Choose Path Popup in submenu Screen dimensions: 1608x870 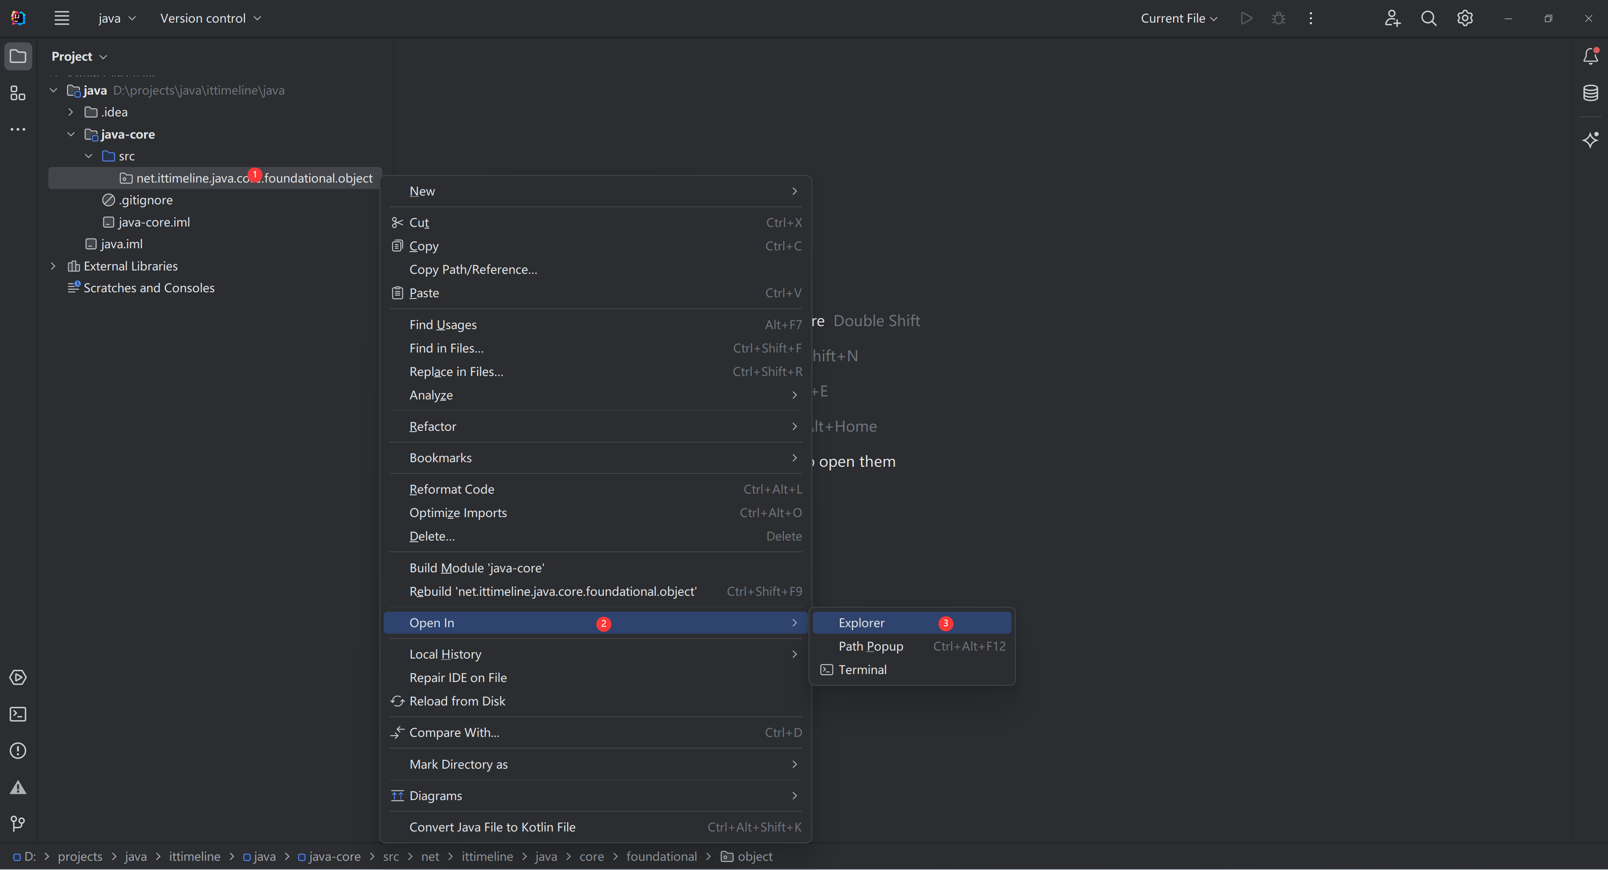tap(911, 646)
